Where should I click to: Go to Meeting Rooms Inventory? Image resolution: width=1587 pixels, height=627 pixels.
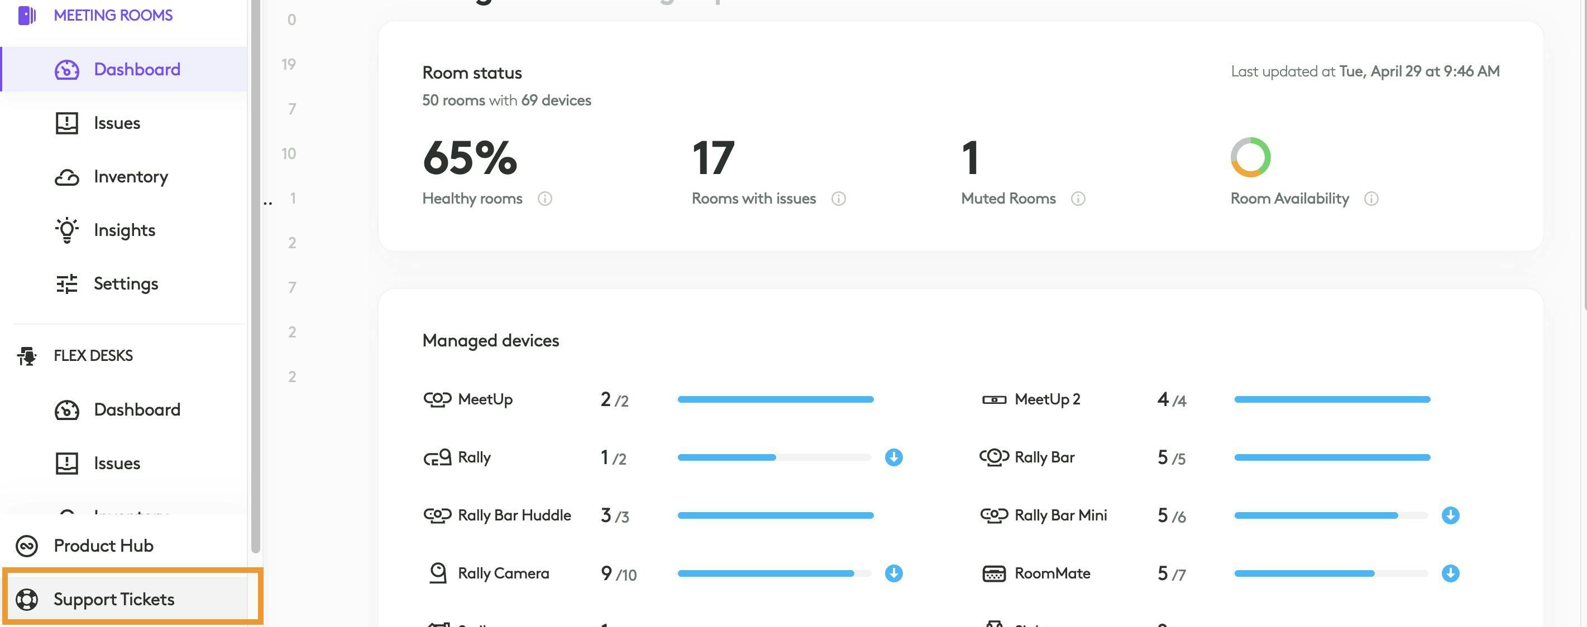click(131, 177)
